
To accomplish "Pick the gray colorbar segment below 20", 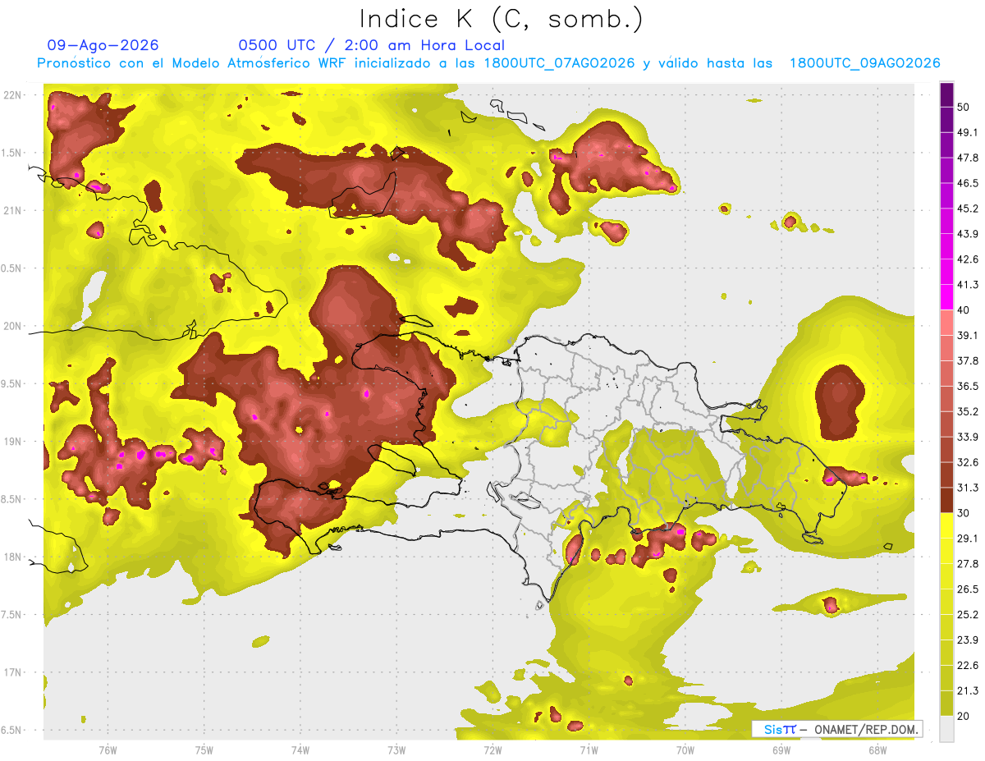I will 946,729.
